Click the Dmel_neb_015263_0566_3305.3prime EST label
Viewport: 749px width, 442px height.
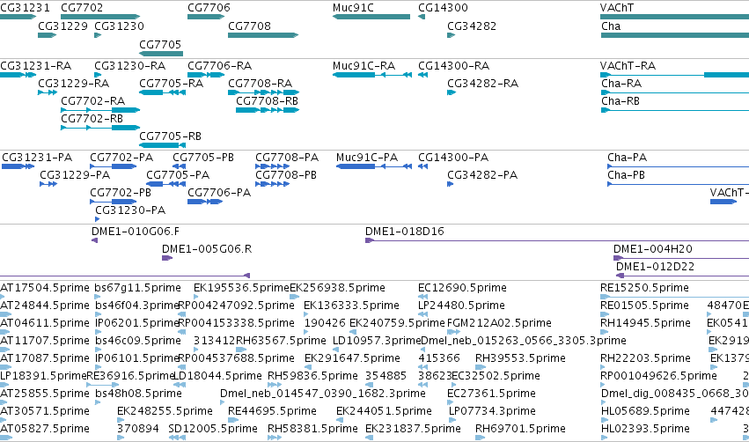coord(524,341)
